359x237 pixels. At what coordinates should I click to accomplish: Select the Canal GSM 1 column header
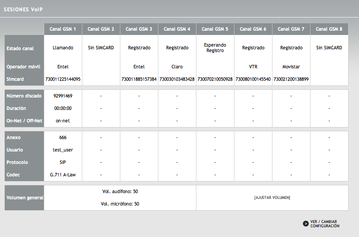(x=63, y=29)
